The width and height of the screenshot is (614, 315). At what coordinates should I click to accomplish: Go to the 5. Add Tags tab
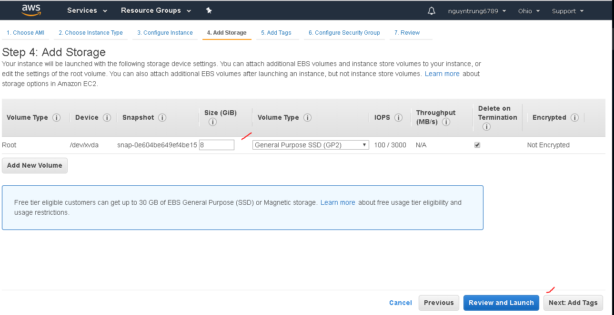(276, 33)
